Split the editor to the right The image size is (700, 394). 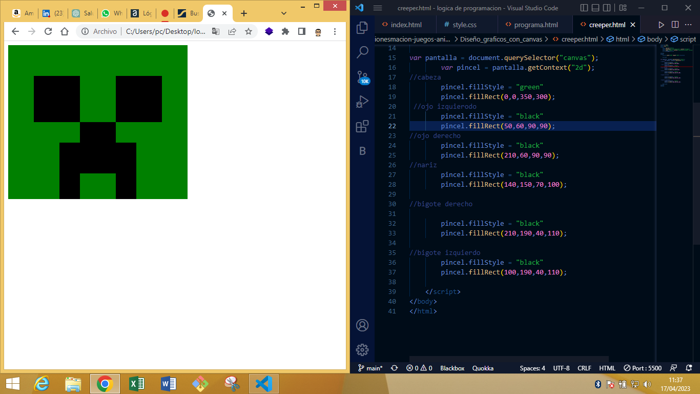click(x=675, y=25)
